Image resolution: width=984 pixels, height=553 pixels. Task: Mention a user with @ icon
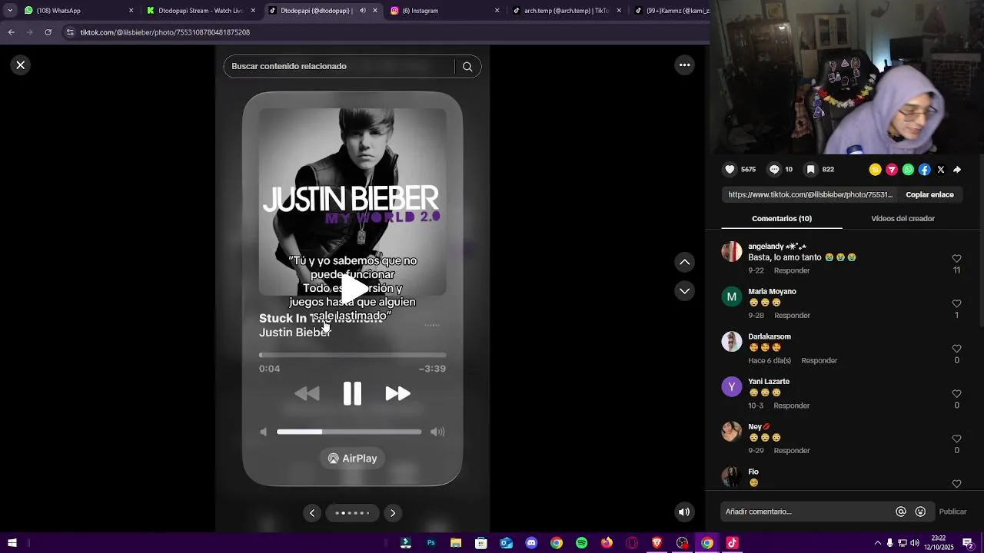pyautogui.click(x=901, y=512)
